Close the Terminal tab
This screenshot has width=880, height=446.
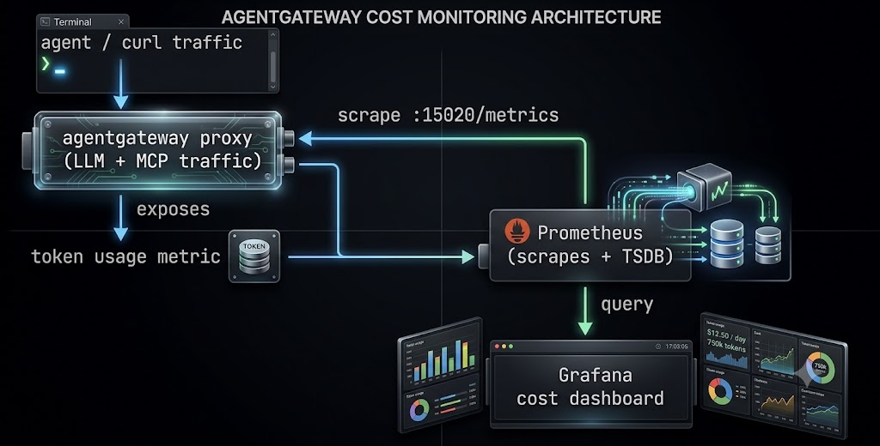(x=121, y=21)
